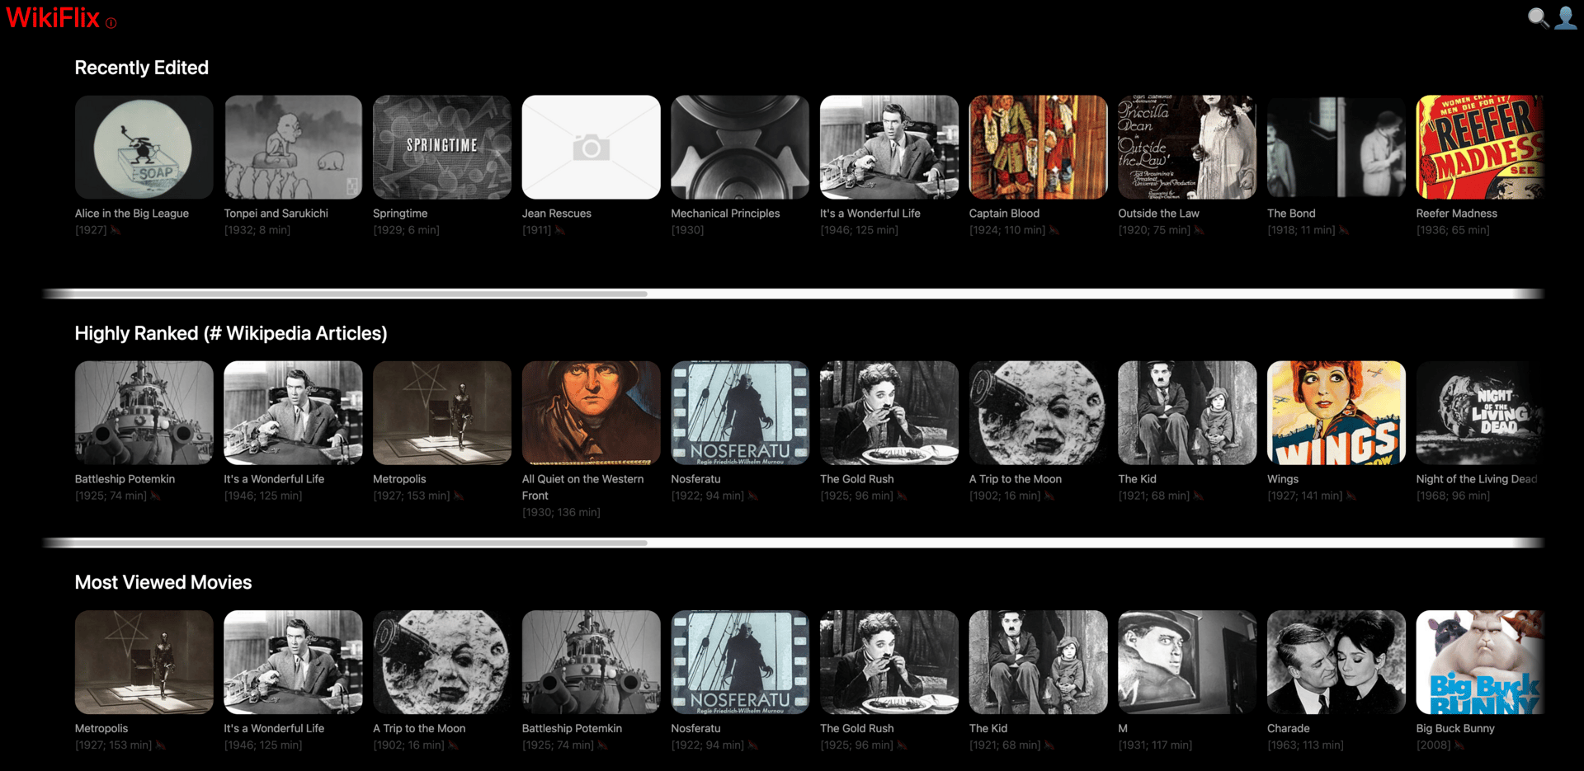The image size is (1584, 771).
Task: Click the "Recently Edited" section heading
Action: click(142, 68)
